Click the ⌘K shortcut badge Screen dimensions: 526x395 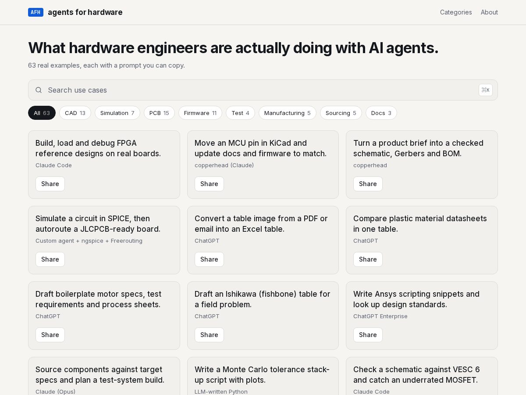[485, 90]
